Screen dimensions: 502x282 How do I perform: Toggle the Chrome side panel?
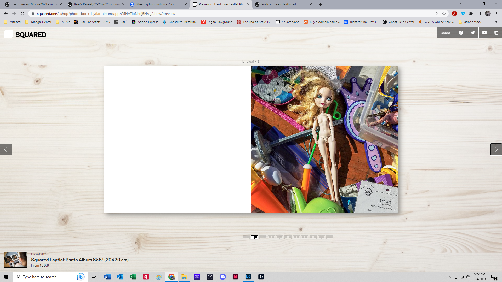pyautogui.click(x=480, y=14)
